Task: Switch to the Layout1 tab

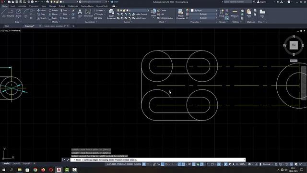Action: (16, 163)
